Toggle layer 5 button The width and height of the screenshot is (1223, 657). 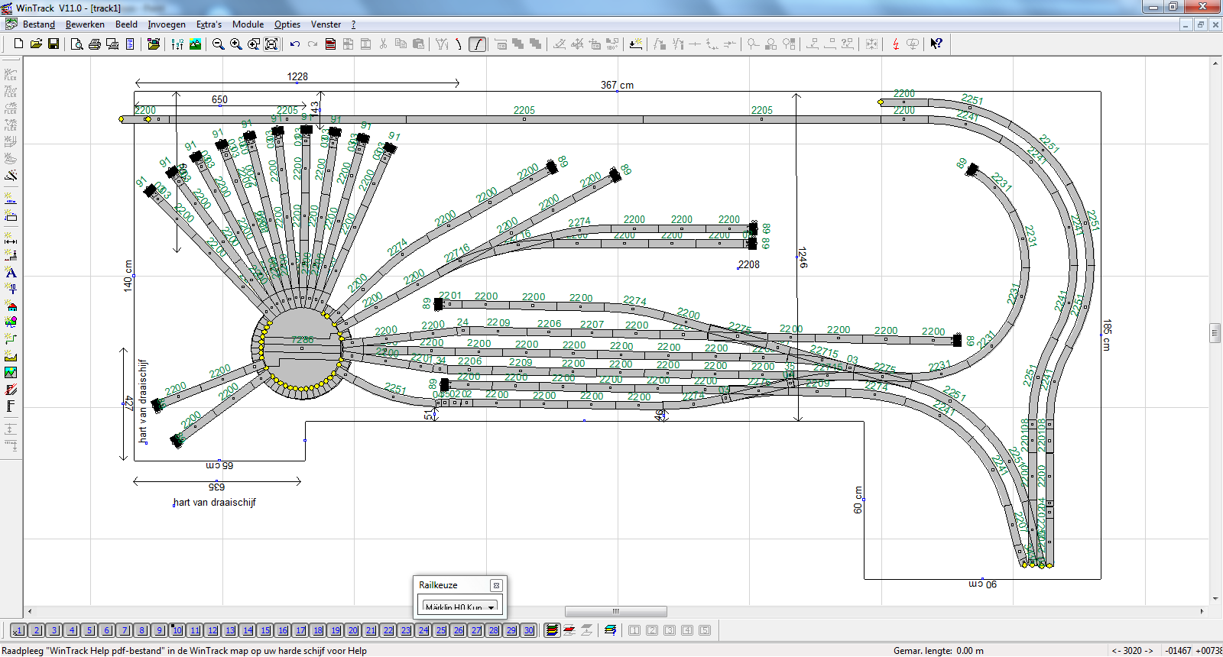(x=89, y=630)
